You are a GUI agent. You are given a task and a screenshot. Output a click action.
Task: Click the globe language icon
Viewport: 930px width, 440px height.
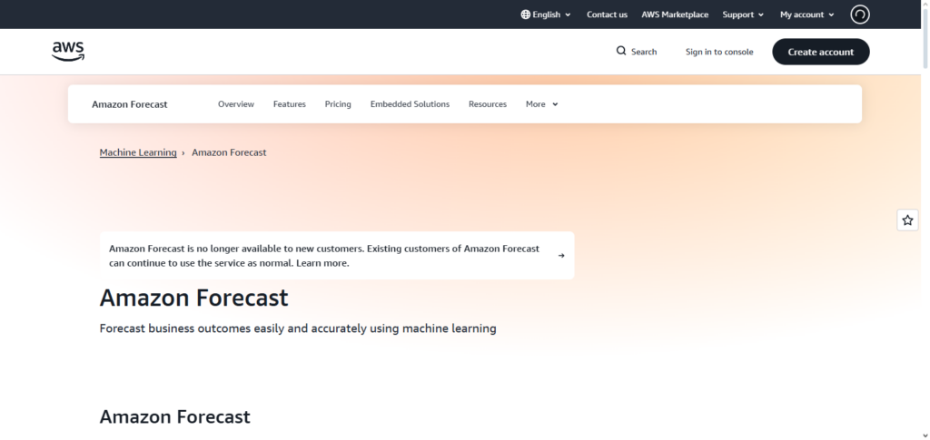click(526, 15)
